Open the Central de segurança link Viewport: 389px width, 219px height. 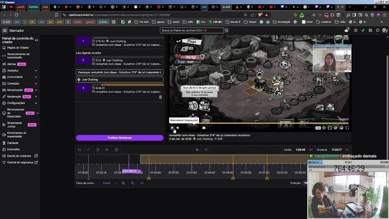pyautogui.click(x=20, y=162)
